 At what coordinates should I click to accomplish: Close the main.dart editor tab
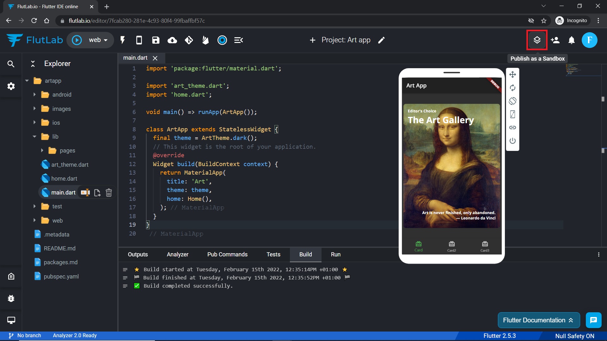155,58
